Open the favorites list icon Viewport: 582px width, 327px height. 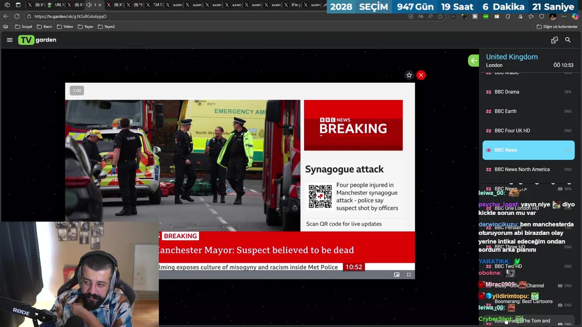(x=531, y=16)
